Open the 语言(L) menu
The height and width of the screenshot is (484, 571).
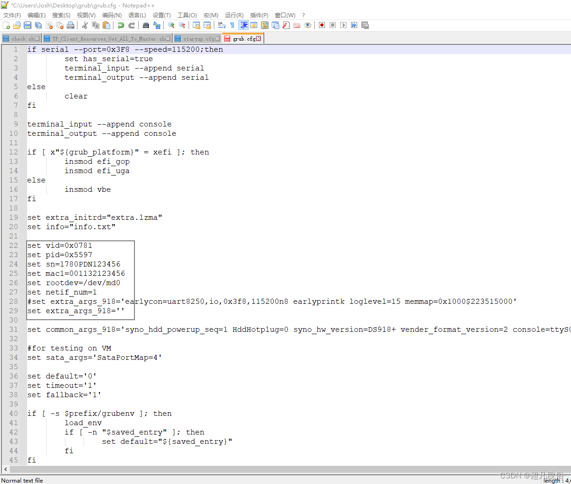tap(137, 15)
